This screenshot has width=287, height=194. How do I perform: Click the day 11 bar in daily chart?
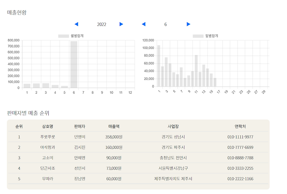tap(196, 71)
